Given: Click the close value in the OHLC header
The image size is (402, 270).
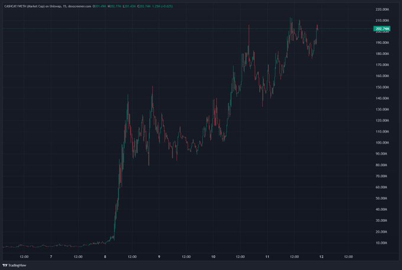Looking at the screenshot, I should pyautogui.click(x=145, y=6).
